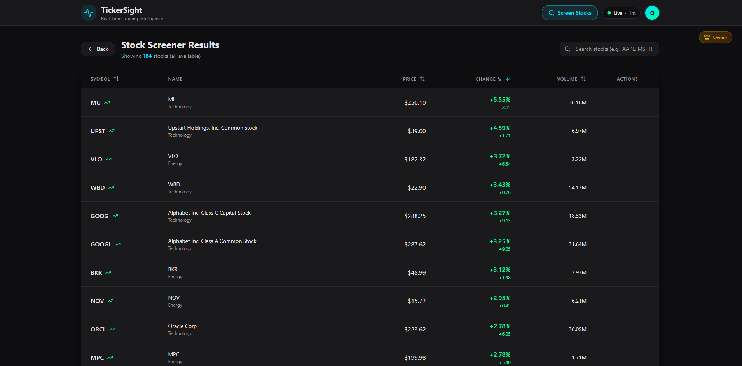Open the NOV ticker symbol
The image size is (742, 366).
click(97, 301)
